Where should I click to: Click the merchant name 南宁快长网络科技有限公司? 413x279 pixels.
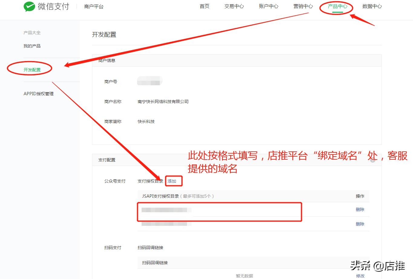163,102
